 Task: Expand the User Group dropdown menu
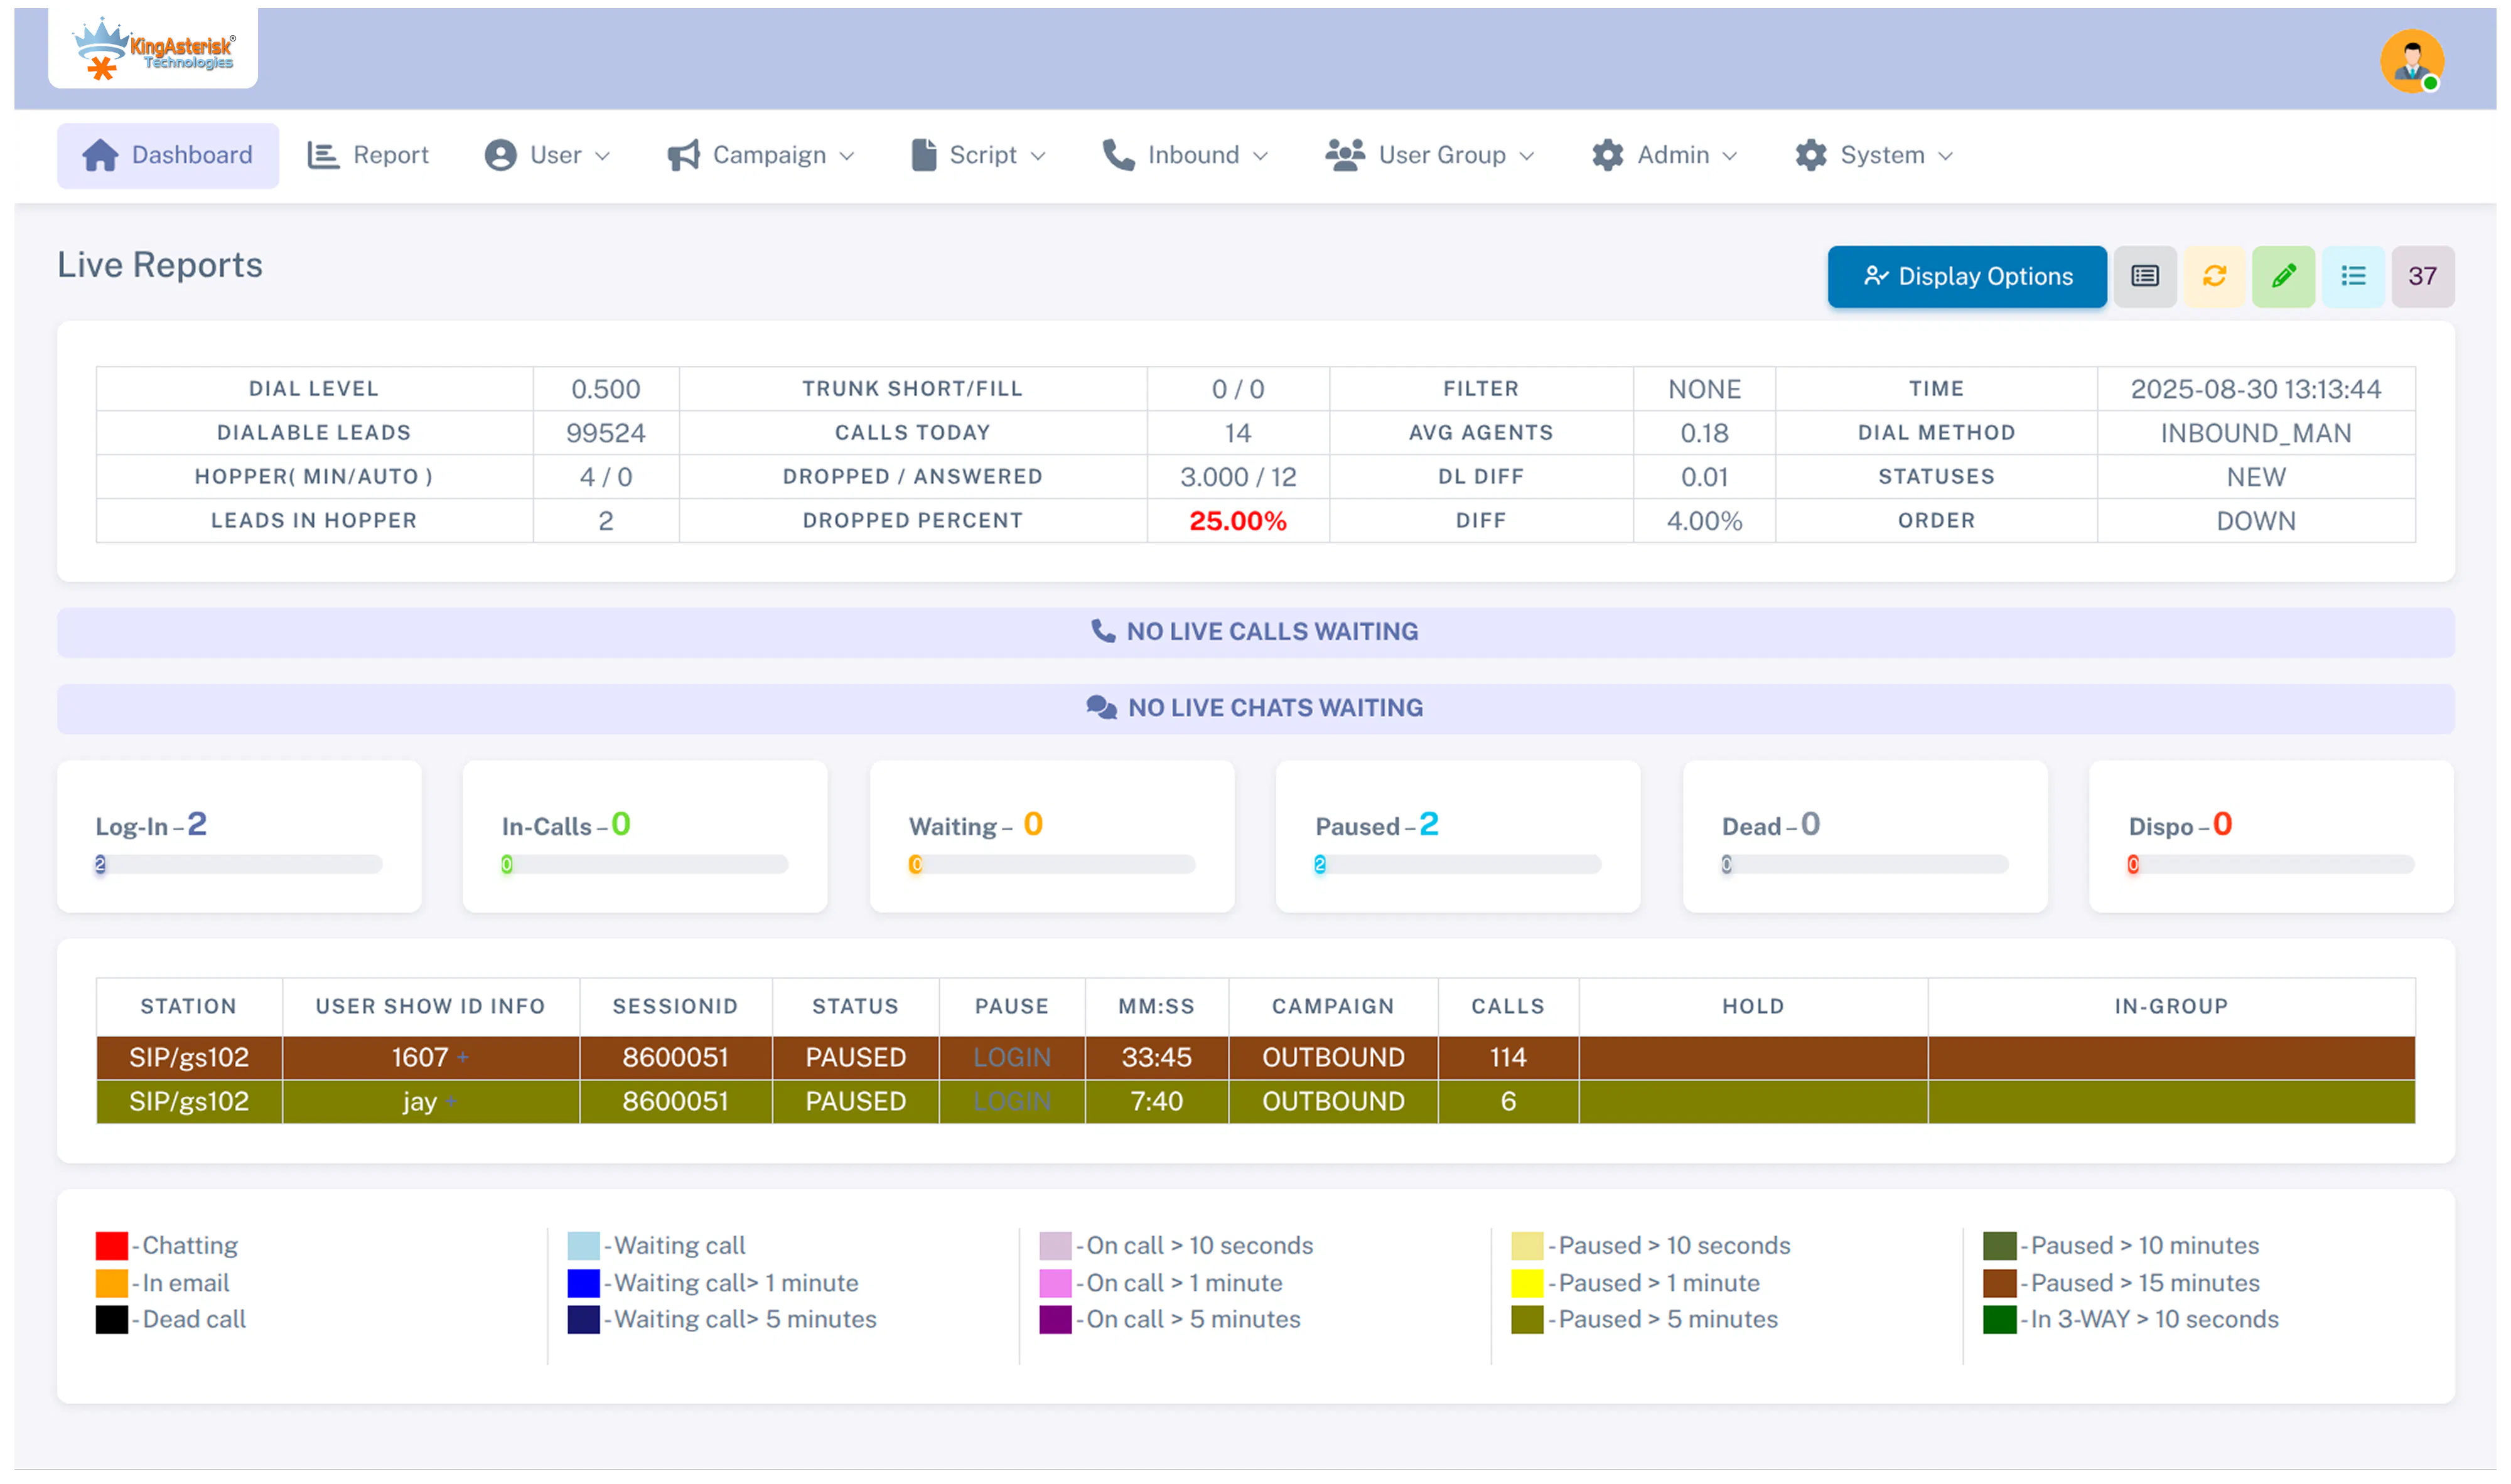pyautogui.click(x=1429, y=155)
